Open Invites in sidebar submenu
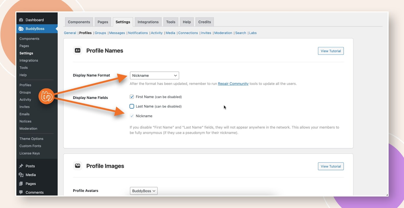This screenshot has height=208, width=404. click(x=24, y=107)
